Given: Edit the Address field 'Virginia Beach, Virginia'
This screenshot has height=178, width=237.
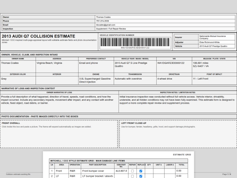Looking at the screenshot, I should coord(57,66).
